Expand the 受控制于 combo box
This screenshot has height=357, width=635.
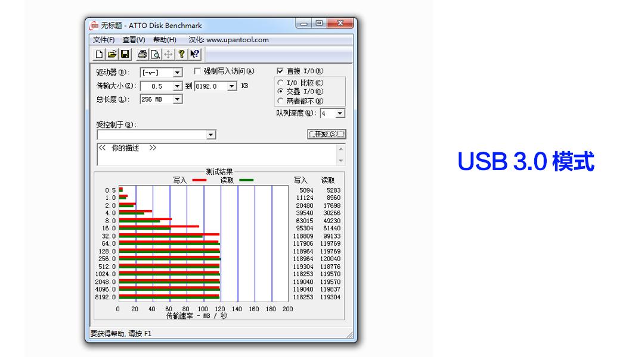(211, 134)
